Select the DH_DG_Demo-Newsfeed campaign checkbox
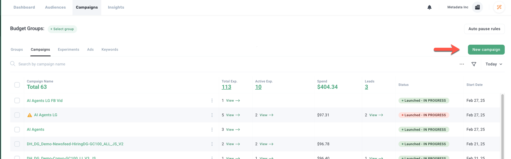 (x=17, y=144)
